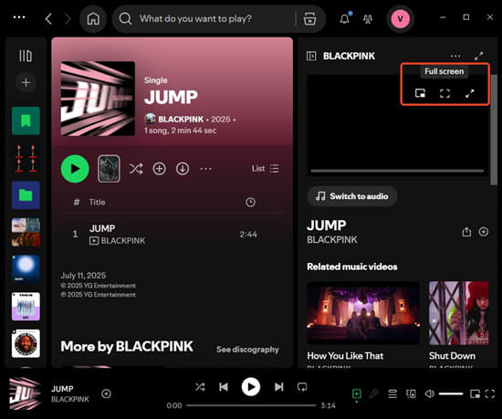Expand Your Library sidebar icon

(26, 56)
